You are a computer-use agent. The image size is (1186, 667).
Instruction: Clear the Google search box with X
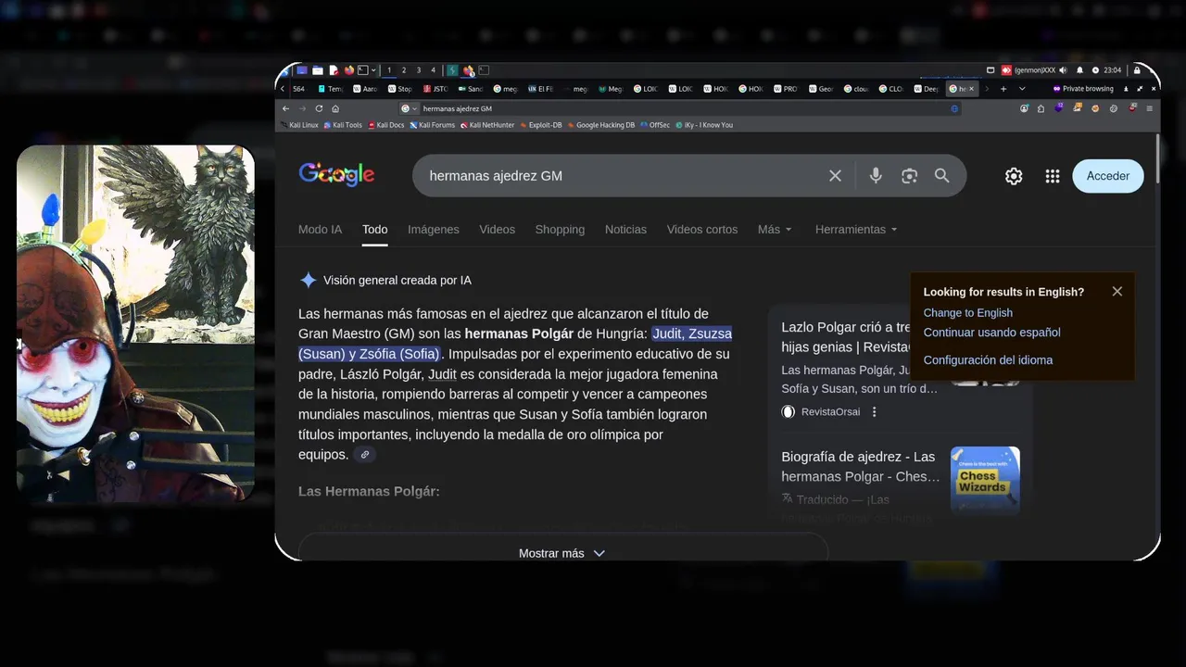(835, 176)
